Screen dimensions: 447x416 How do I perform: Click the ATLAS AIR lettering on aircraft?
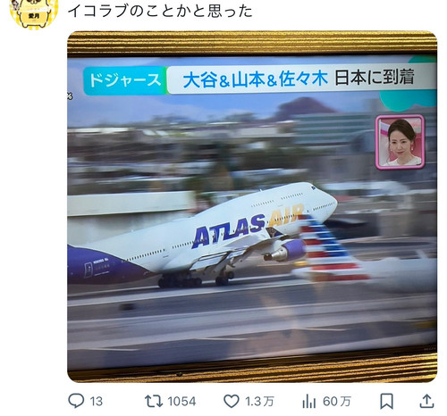click(x=248, y=227)
